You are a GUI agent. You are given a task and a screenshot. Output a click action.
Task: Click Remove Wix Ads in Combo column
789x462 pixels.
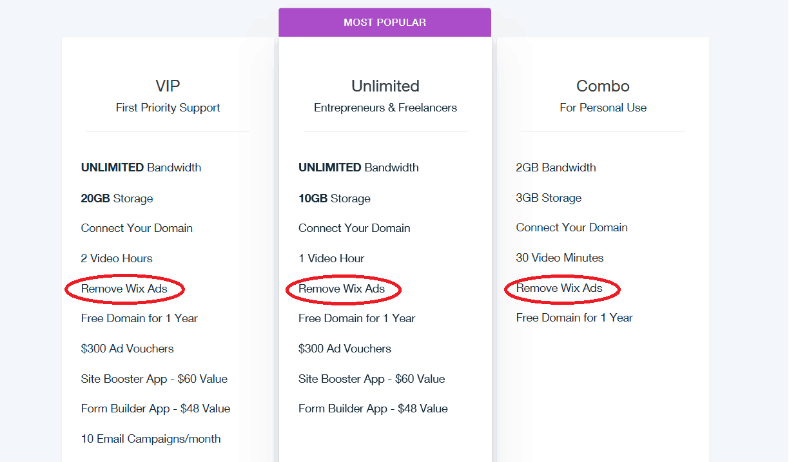560,288
